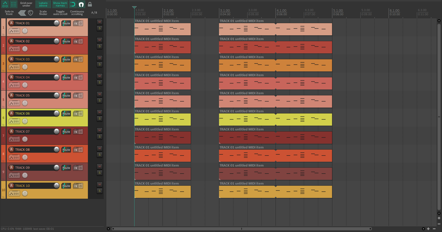Open the FX chain of TRACK 08
Image resolution: width=442 pixels, height=232 pixels.
[76, 150]
